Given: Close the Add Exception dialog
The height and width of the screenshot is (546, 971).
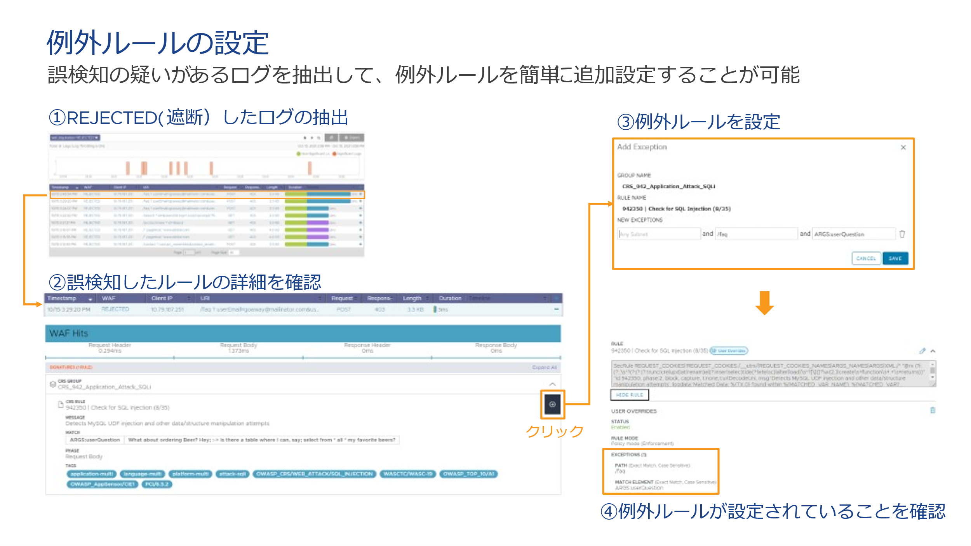Looking at the screenshot, I should point(903,148).
